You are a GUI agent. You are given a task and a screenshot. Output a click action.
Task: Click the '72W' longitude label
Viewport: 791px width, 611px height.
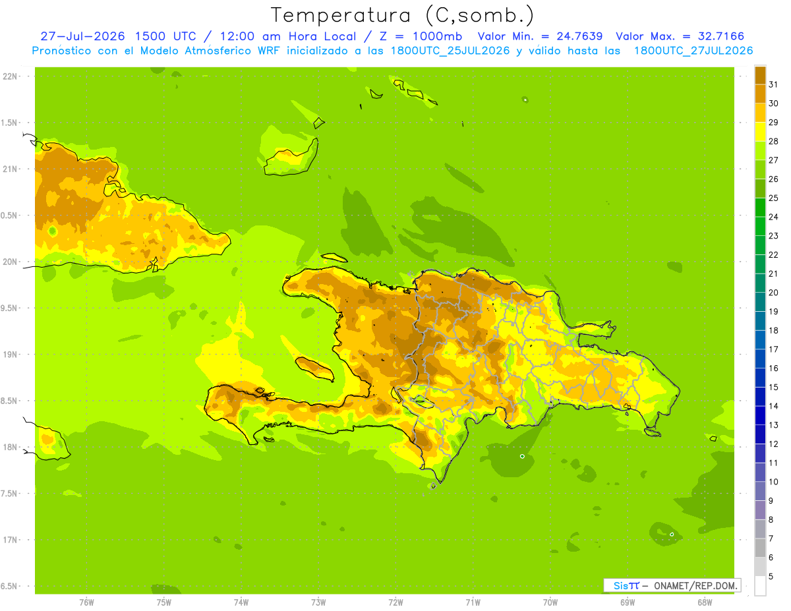[395, 602]
